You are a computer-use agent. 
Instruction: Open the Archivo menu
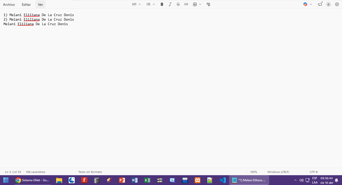9,5
